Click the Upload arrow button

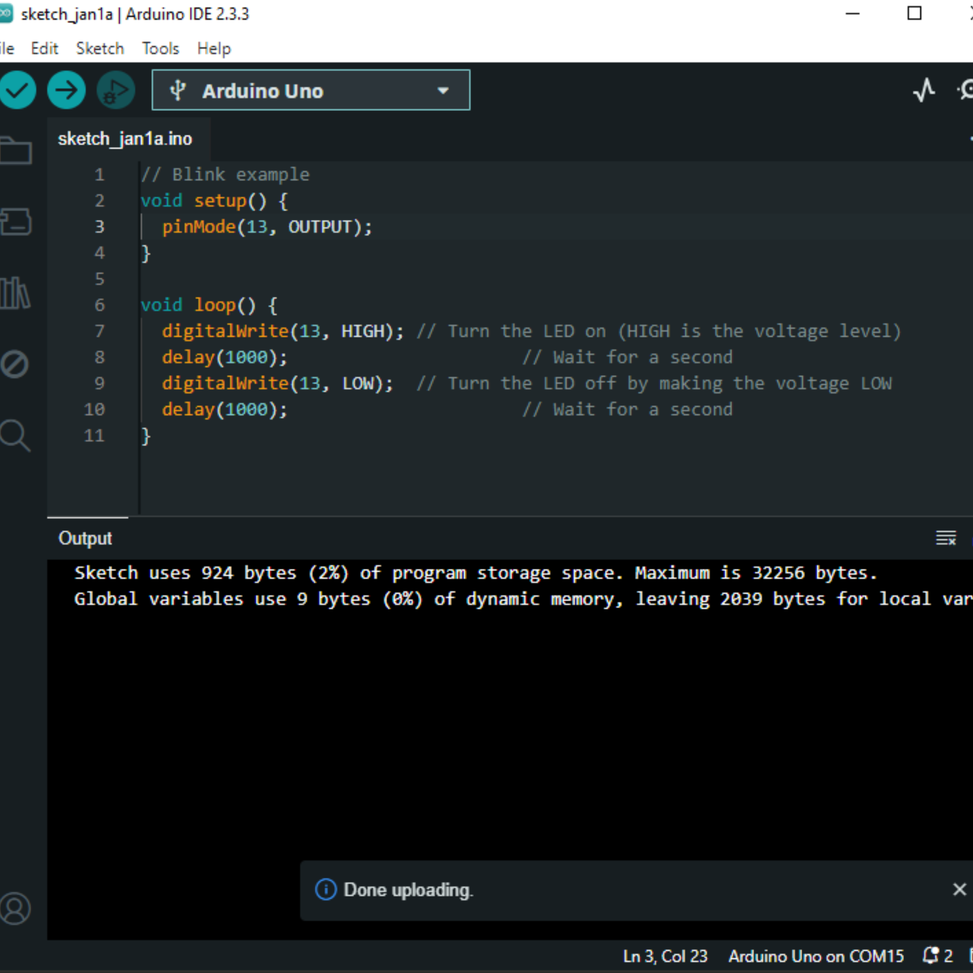[67, 90]
